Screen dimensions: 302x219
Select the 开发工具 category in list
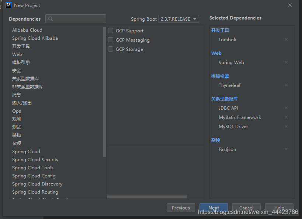click(x=21, y=46)
